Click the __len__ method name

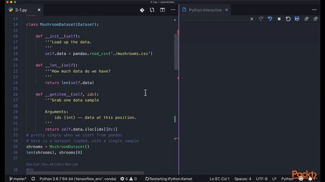[53, 65]
